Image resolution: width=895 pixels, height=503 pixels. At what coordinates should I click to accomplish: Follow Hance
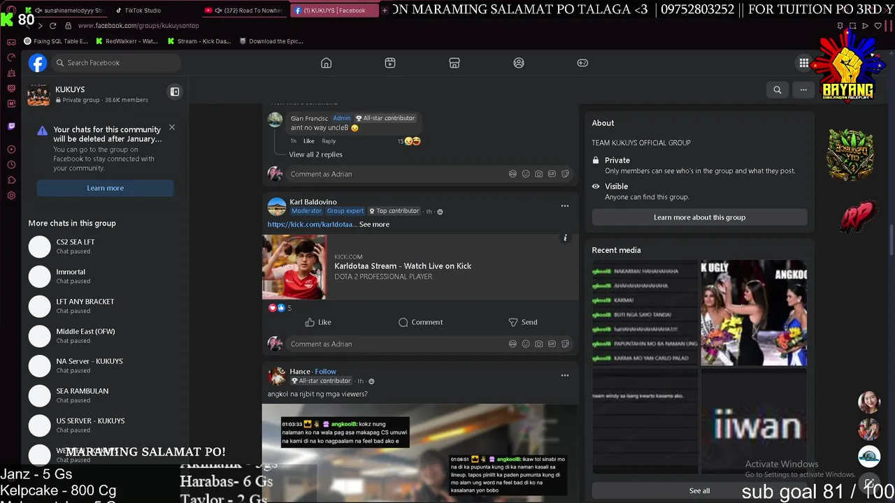325,372
